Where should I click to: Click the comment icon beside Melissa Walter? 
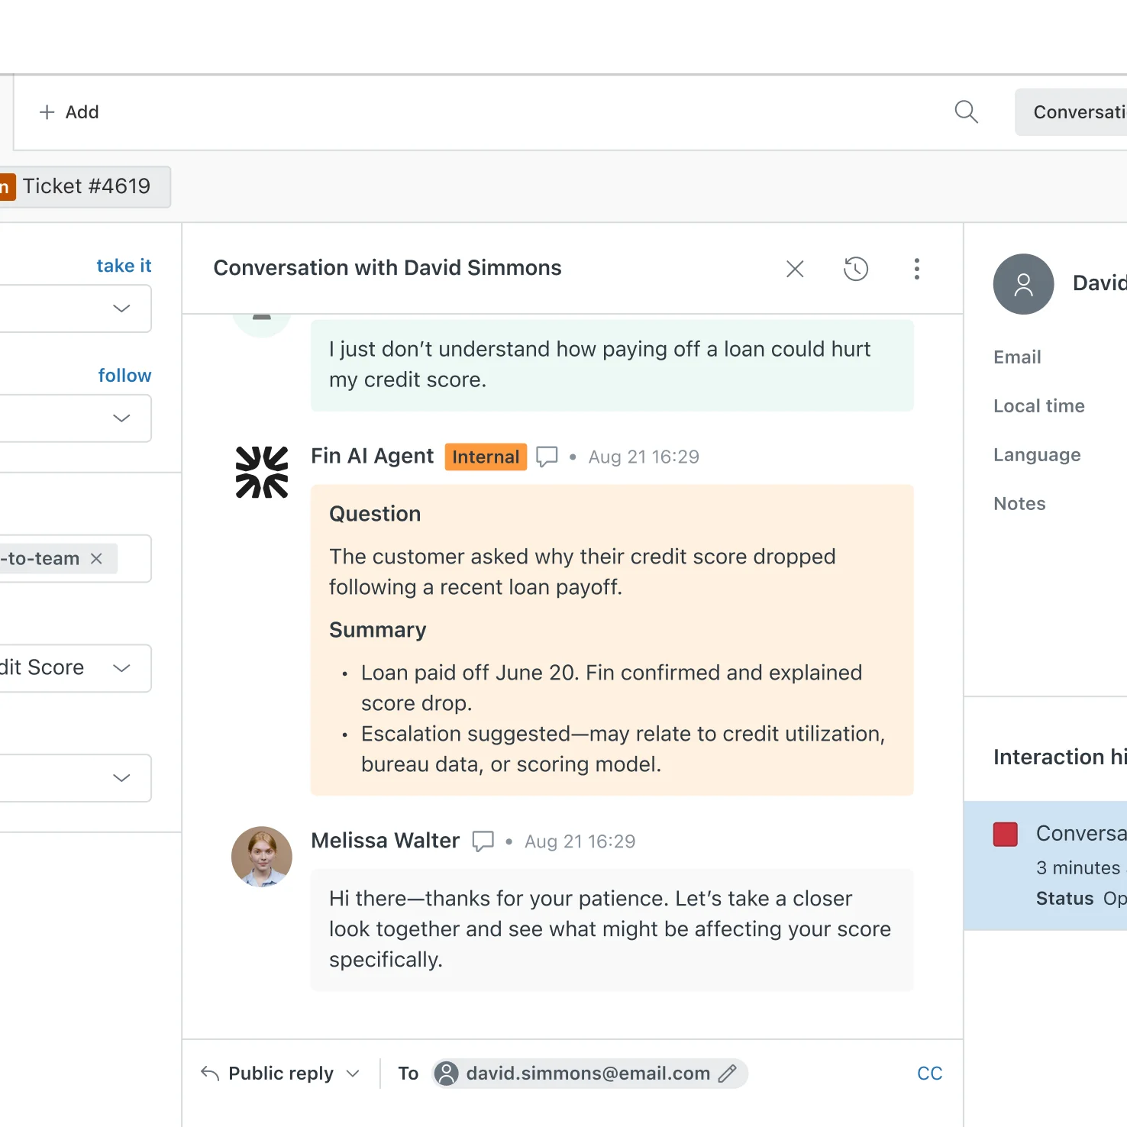click(483, 841)
